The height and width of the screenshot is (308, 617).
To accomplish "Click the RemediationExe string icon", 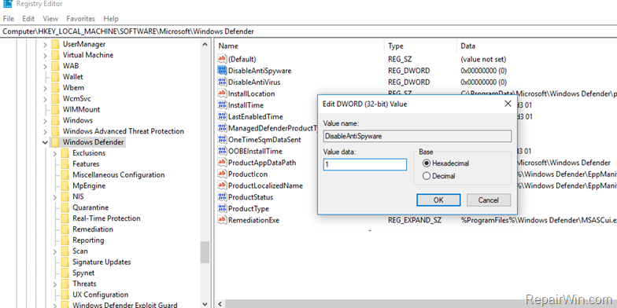I will tap(222, 220).
